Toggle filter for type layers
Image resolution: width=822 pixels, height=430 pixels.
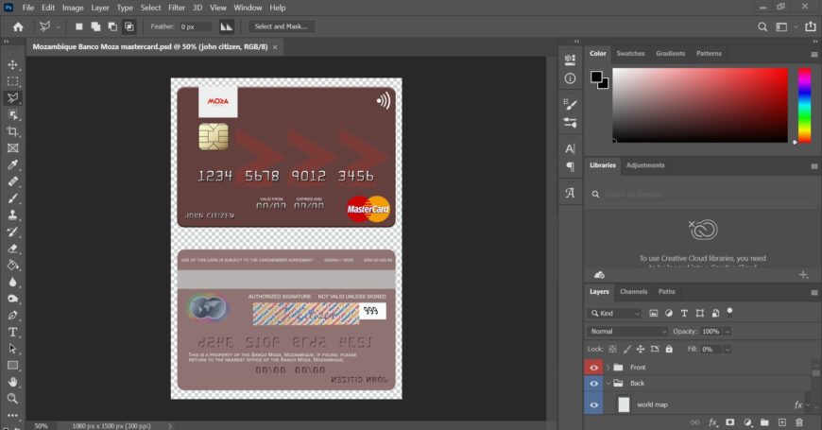tap(684, 313)
